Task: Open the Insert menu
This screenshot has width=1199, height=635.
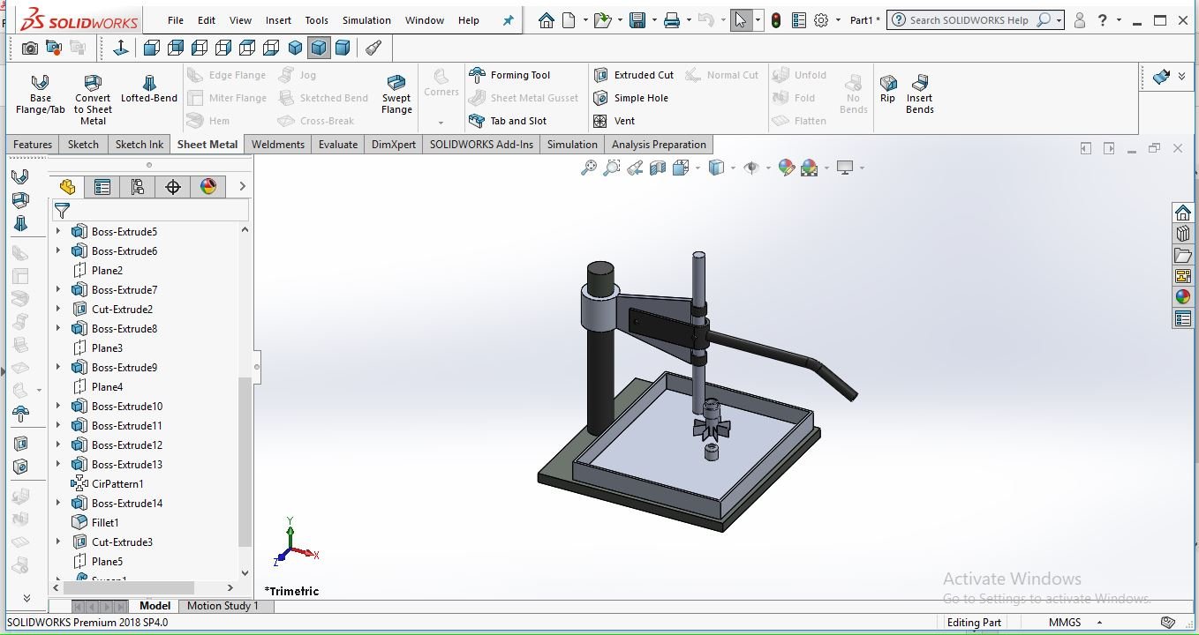Action: 278,19
